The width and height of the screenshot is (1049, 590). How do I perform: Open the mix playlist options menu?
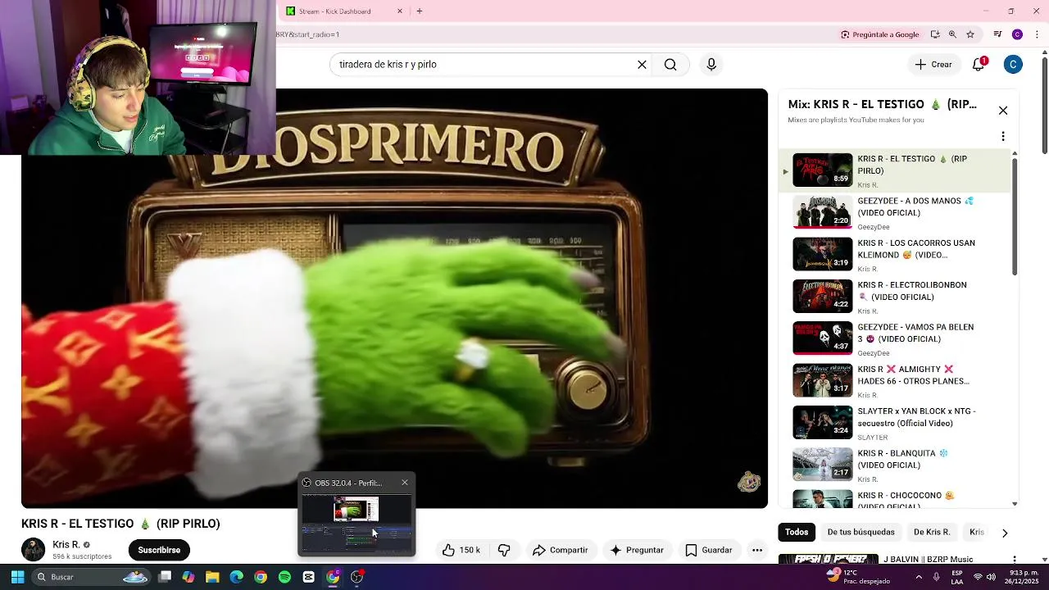pyautogui.click(x=1002, y=137)
